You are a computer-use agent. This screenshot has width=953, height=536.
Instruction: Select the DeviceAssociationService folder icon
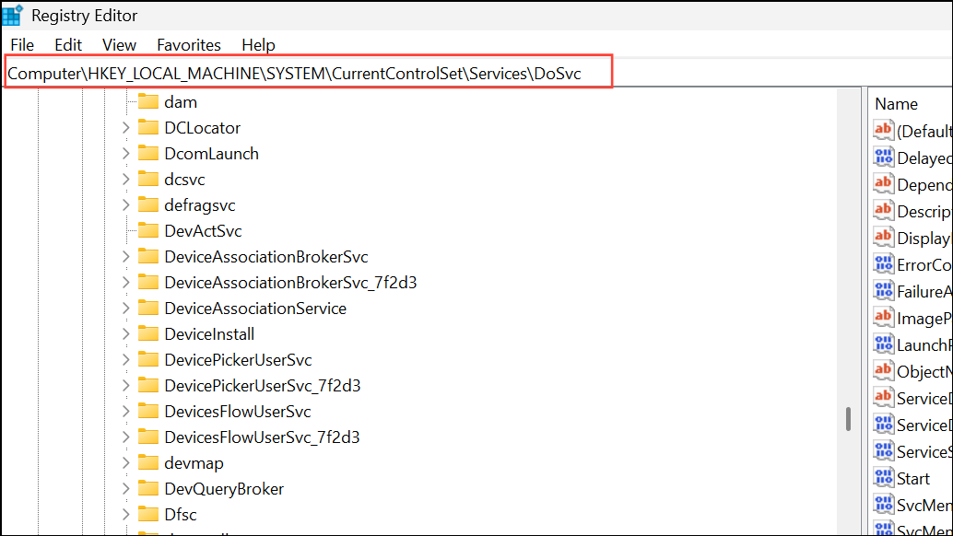click(148, 308)
